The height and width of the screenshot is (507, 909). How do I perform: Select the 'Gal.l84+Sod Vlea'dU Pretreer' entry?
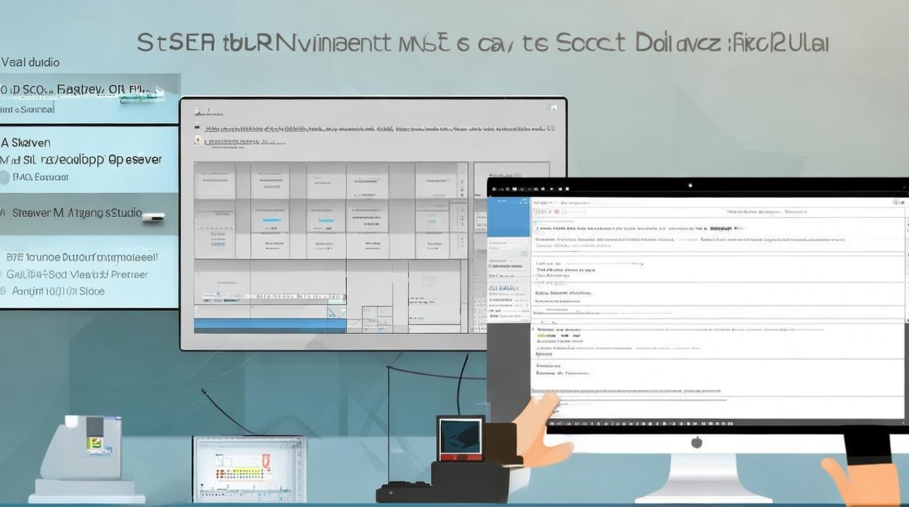(76, 274)
